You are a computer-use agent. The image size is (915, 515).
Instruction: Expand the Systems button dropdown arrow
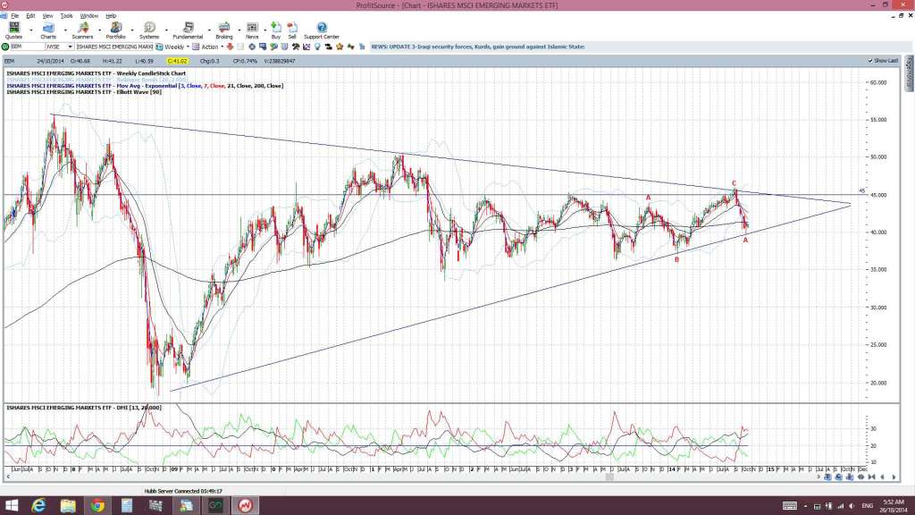pyautogui.click(x=166, y=30)
